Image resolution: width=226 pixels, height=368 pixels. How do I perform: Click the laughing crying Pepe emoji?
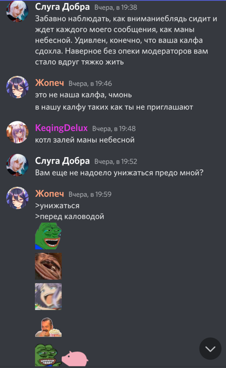click(48, 236)
